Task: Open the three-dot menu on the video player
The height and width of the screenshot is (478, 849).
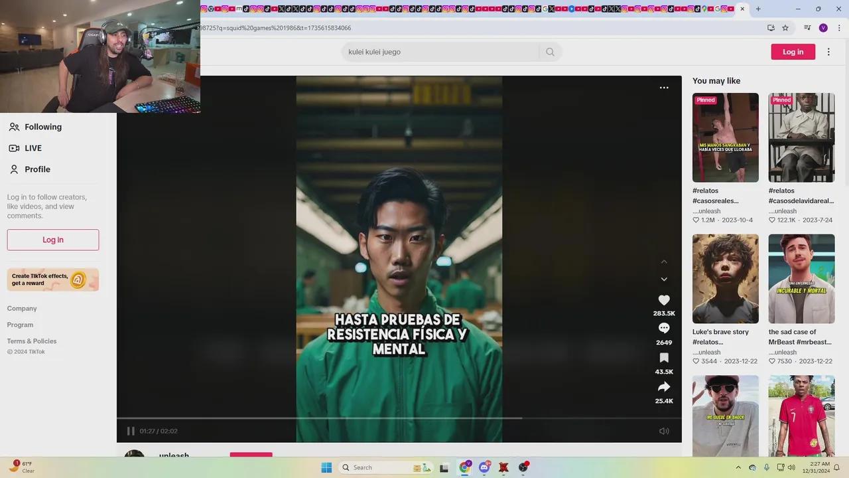Action: pos(664,88)
